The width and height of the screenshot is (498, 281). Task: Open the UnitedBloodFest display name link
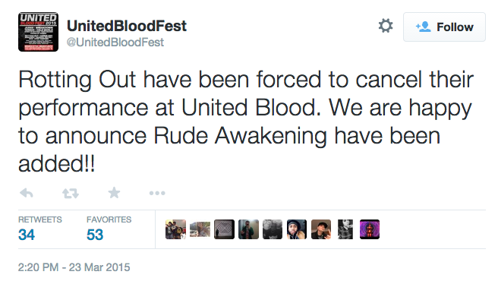point(127,26)
